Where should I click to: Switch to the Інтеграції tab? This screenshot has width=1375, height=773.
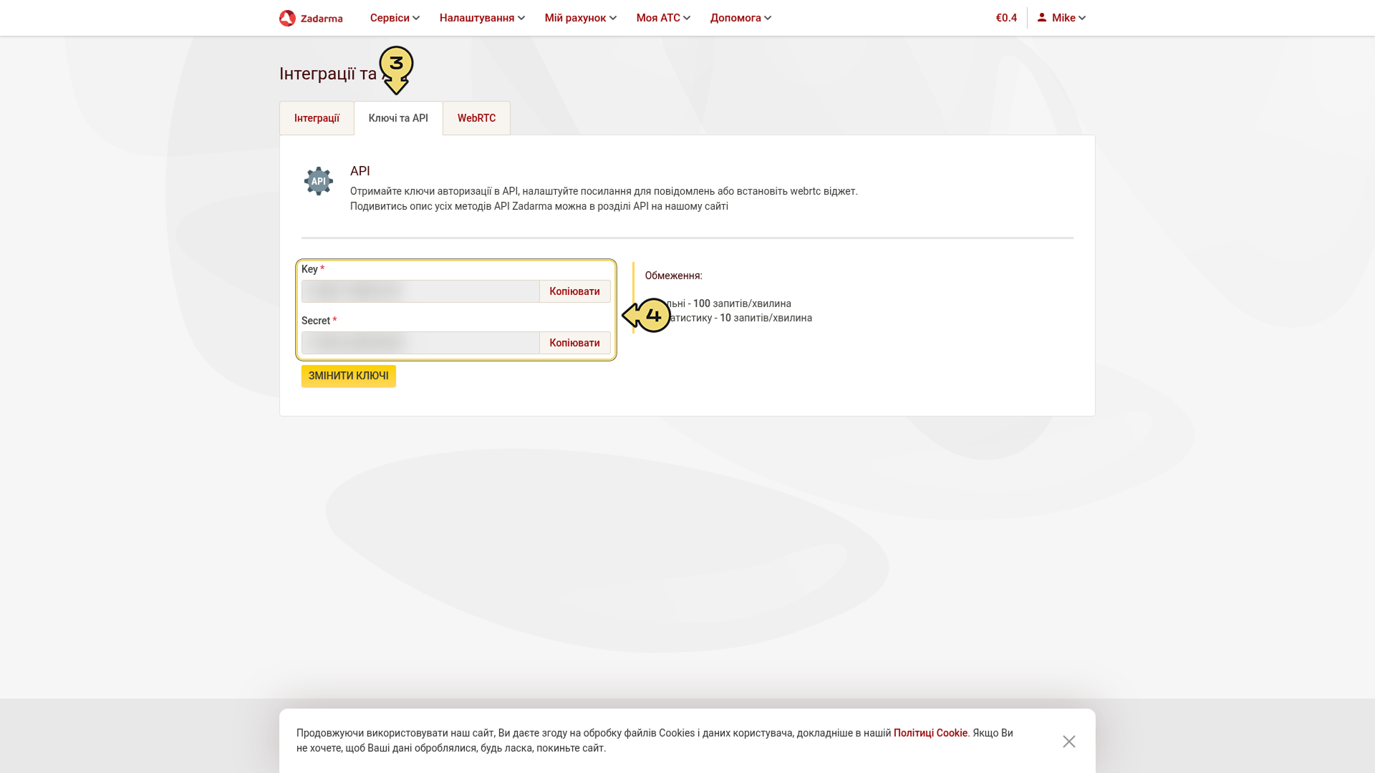tap(317, 118)
